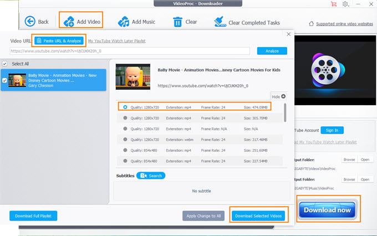Uncheck the BaBy Movie video checkbox
This screenshot has height=236, width=377.
pyautogui.click(x=4, y=80)
